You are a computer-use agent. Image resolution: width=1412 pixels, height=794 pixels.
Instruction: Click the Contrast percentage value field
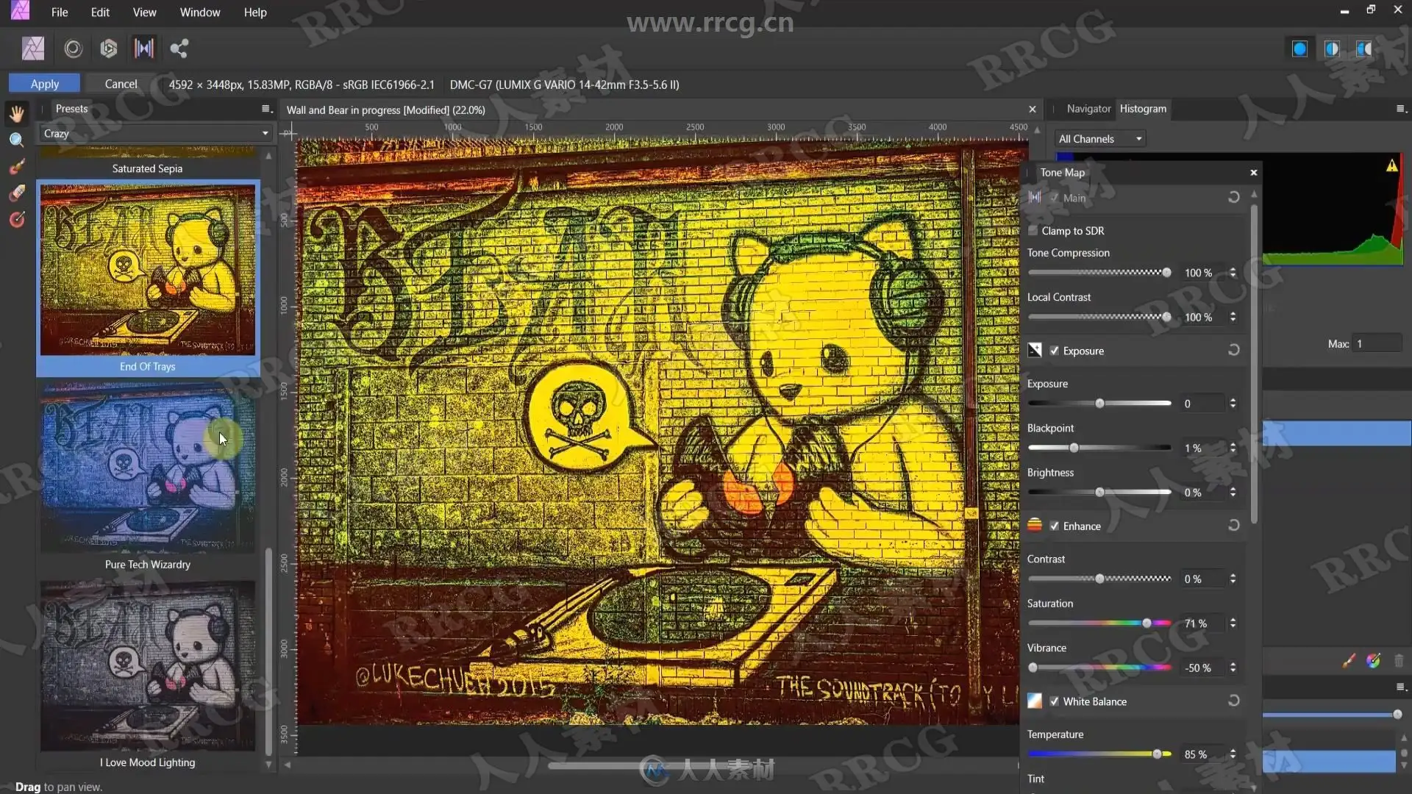[x=1203, y=579]
